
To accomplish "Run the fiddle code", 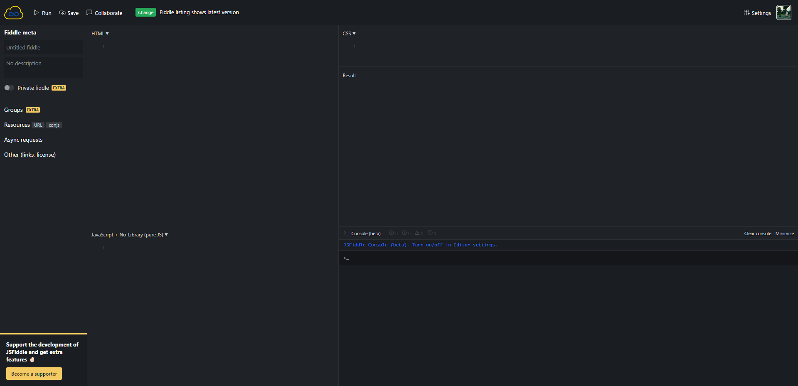I will (x=43, y=13).
